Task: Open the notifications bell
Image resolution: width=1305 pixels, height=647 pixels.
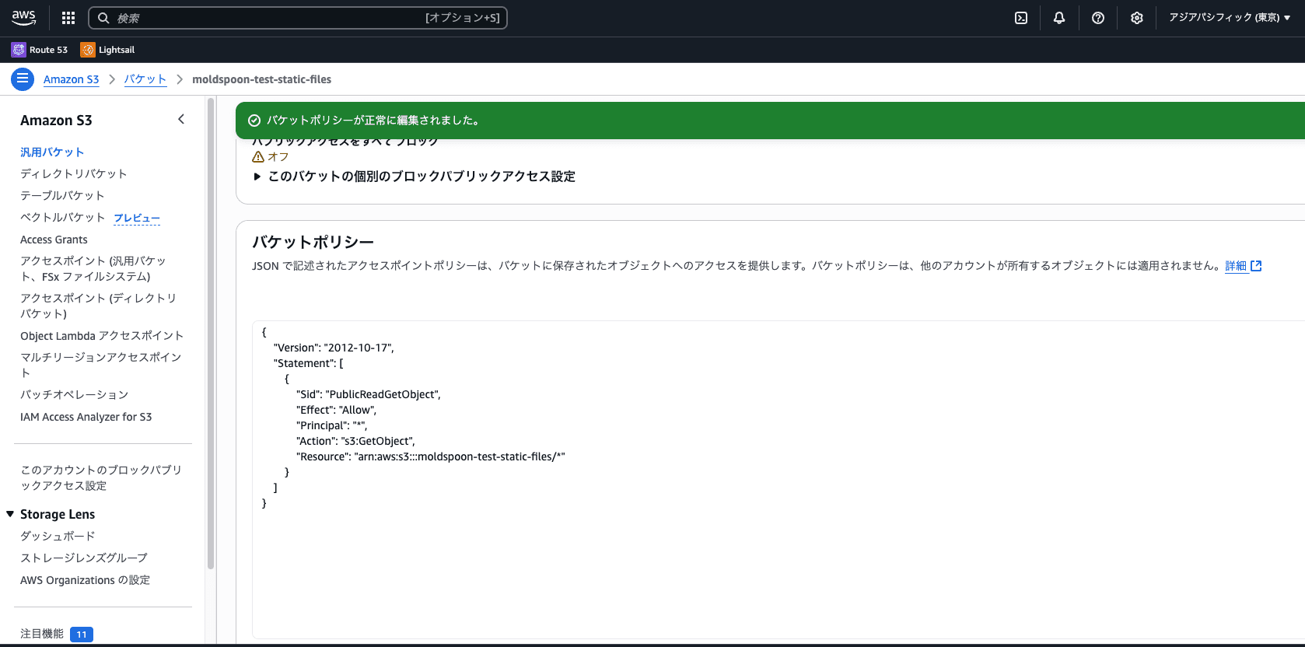Action: click(1059, 18)
